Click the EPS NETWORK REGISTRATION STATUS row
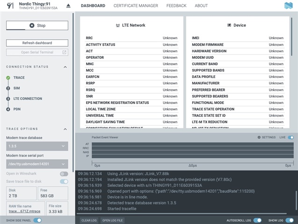 131,103
